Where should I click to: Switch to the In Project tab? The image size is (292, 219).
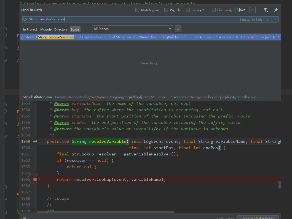click(x=30, y=29)
